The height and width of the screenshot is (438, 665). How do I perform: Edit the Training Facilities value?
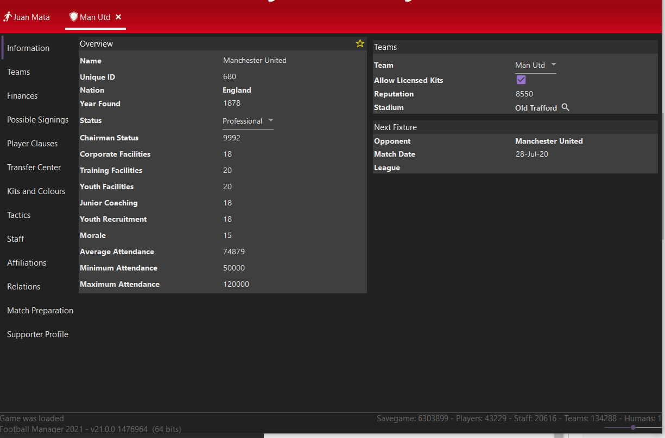coord(227,170)
